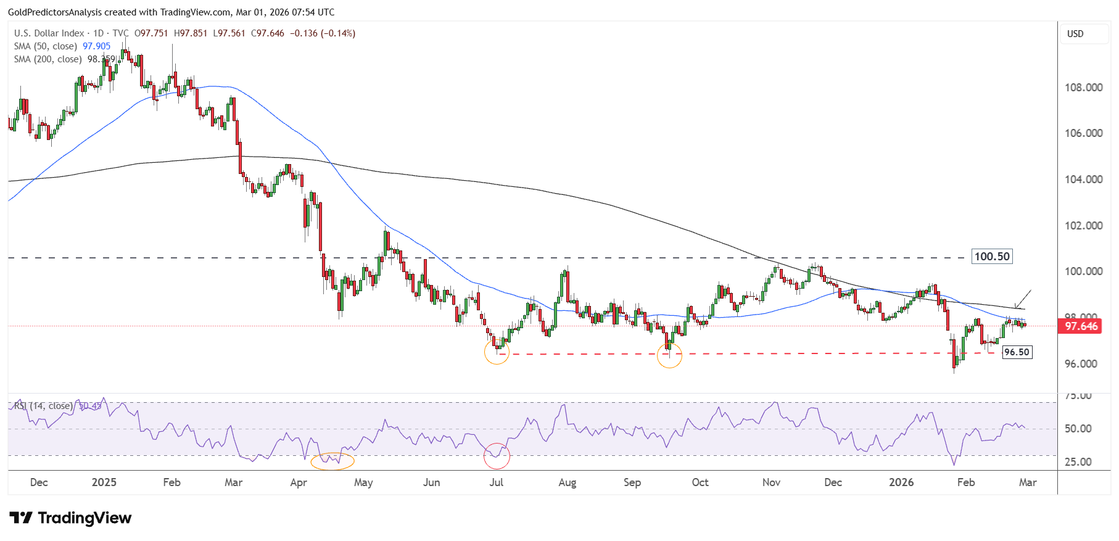Click the Nov time axis label
This screenshot has height=541, width=1119.
772,482
